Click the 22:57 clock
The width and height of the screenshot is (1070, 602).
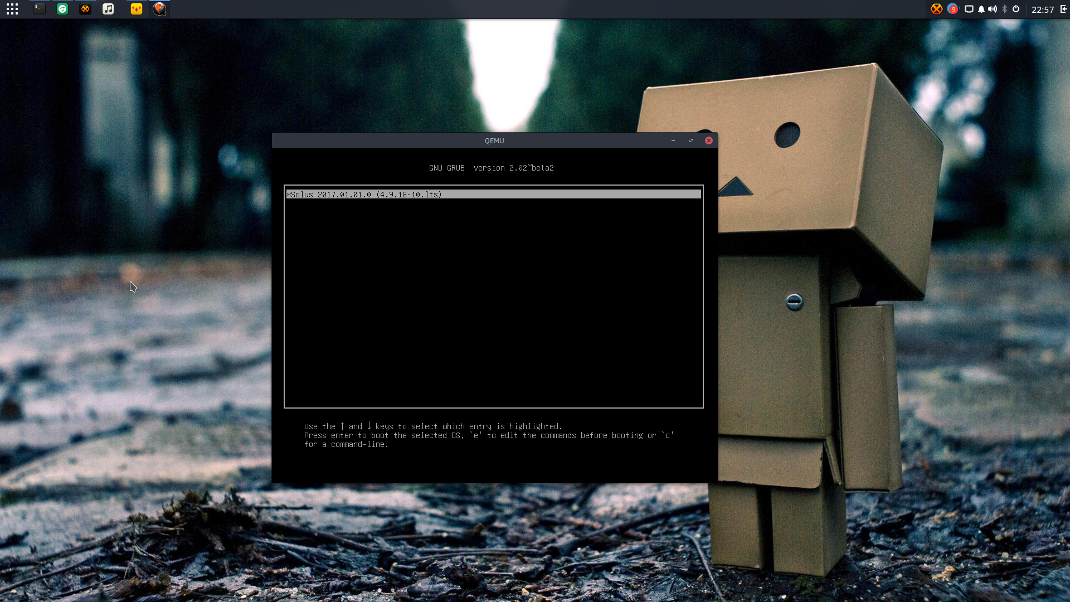(1043, 9)
